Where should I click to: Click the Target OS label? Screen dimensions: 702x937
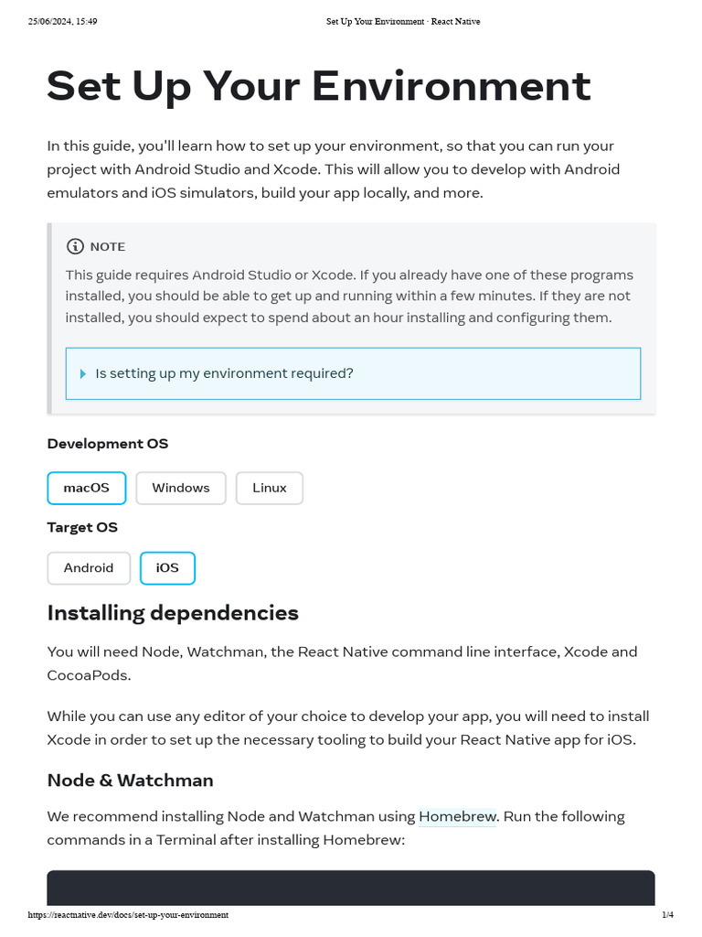point(82,527)
